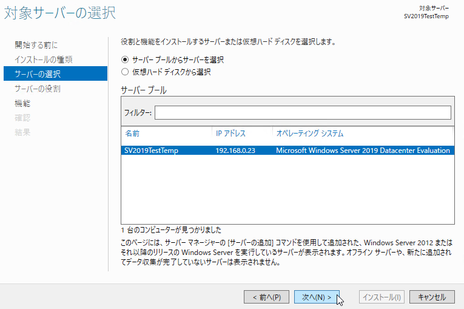Viewport: 464px width, 309px height.
Task: Sort the list by 名前 column header
Action: (x=132, y=134)
